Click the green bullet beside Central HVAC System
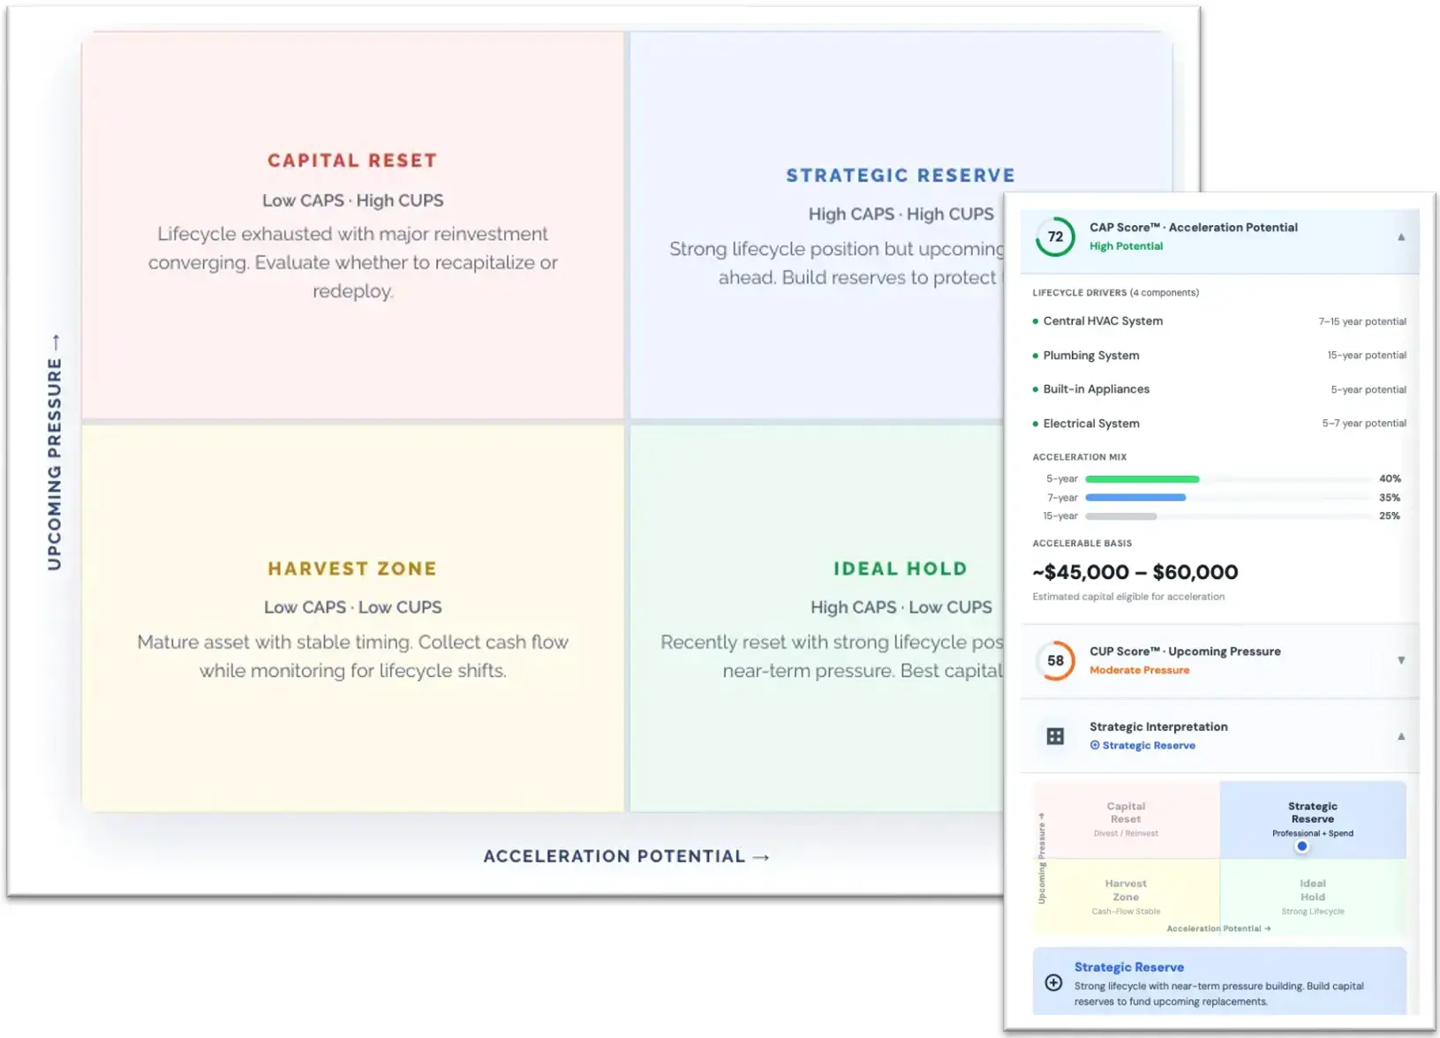Viewport: 1440px width, 1038px height. [1036, 321]
